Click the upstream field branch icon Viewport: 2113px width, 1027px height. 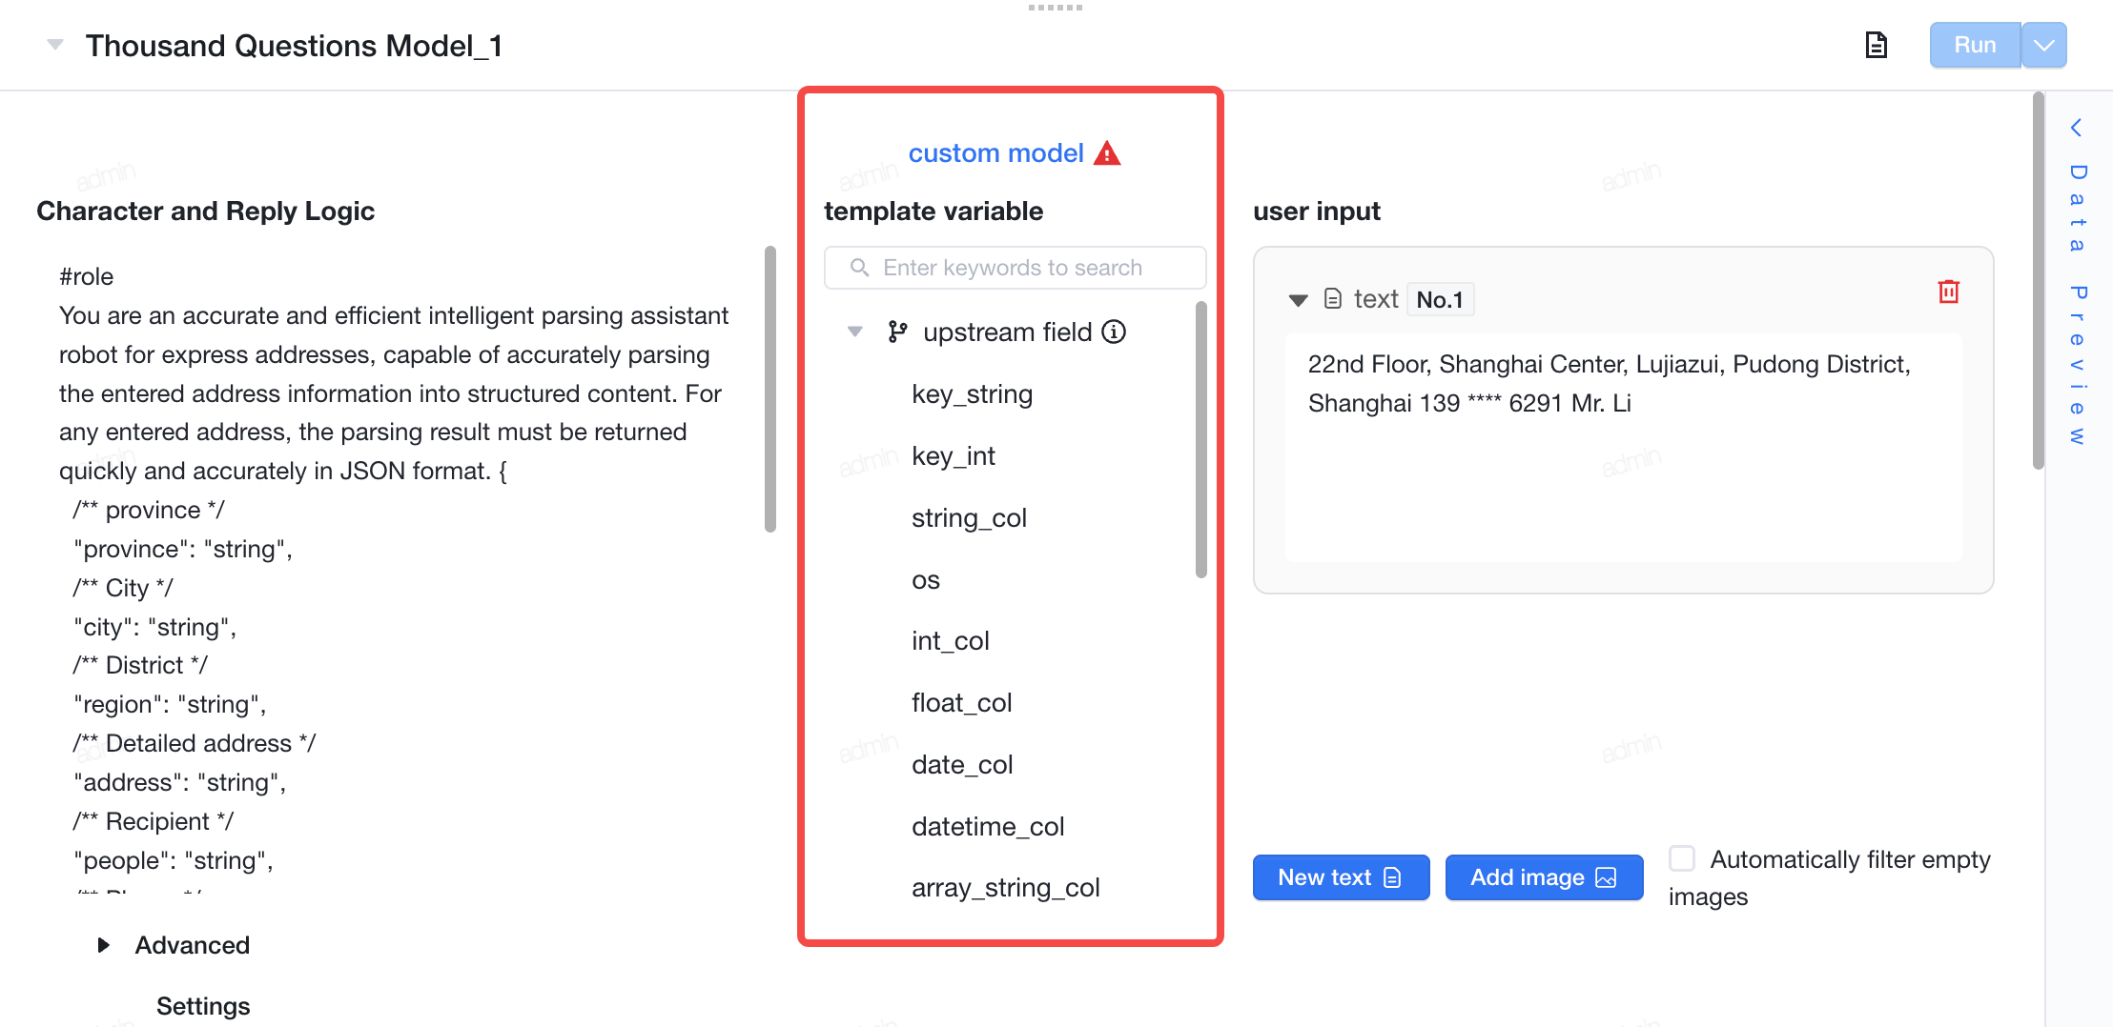[x=897, y=332]
